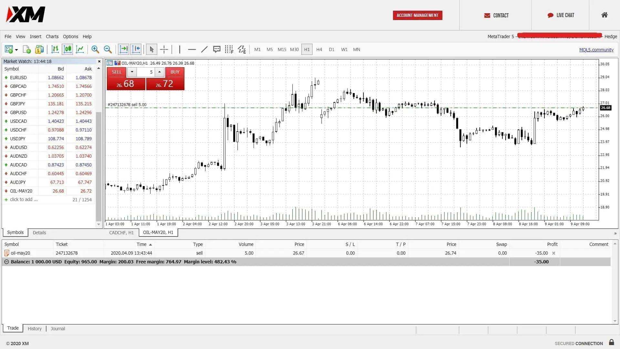Switch chart to line chart mode
Viewport: 620px width, 349px height.
tap(80, 49)
